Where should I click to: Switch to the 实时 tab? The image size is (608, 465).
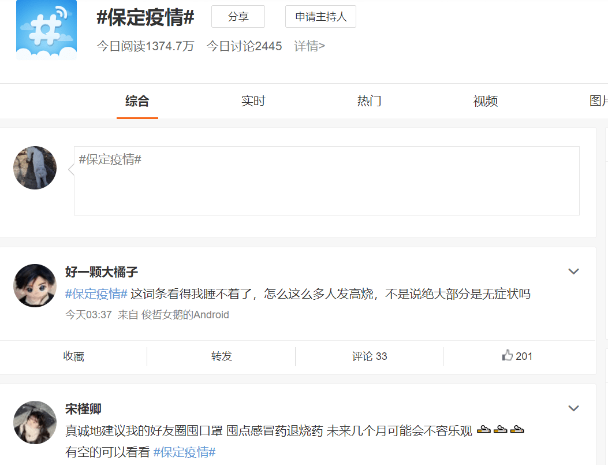click(x=253, y=101)
